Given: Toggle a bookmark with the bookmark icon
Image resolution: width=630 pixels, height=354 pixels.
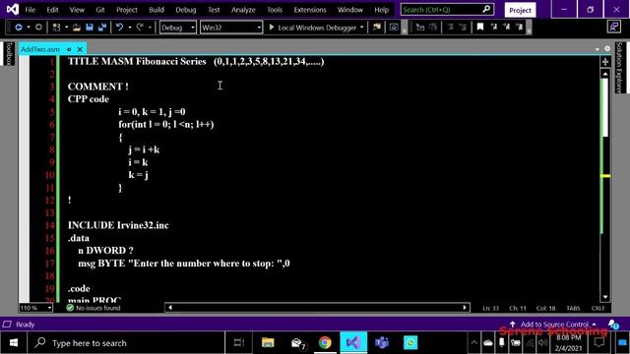Looking at the screenshot, I should pos(480,27).
